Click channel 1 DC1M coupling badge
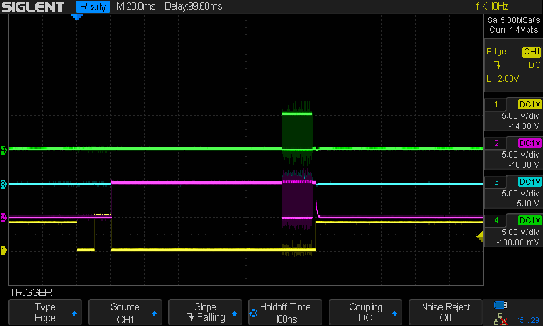543x326 pixels. pyautogui.click(x=529, y=105)
